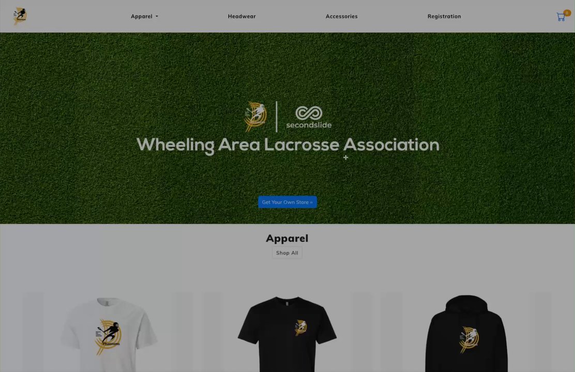Open the Accessories nav item
Image resolution: width=575 pixels, height=372 pixels.
tap(341, 17)
